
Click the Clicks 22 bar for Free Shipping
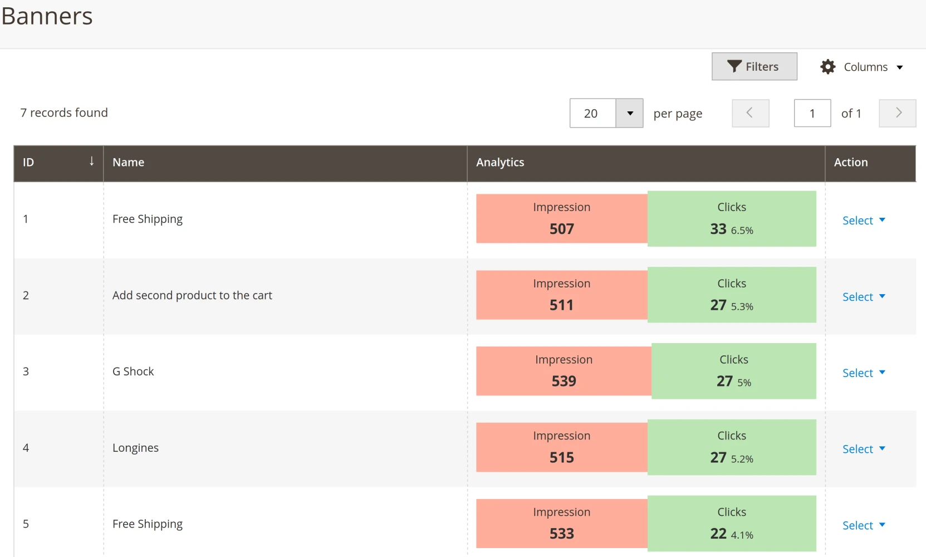coord(731,524)
